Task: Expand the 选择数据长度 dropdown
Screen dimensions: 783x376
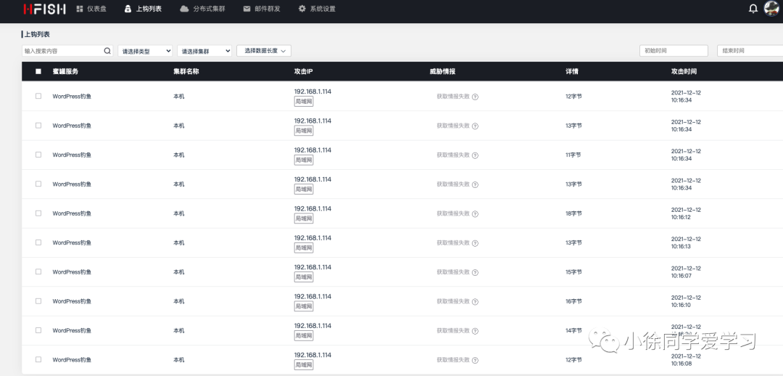Action: point(263,51)
